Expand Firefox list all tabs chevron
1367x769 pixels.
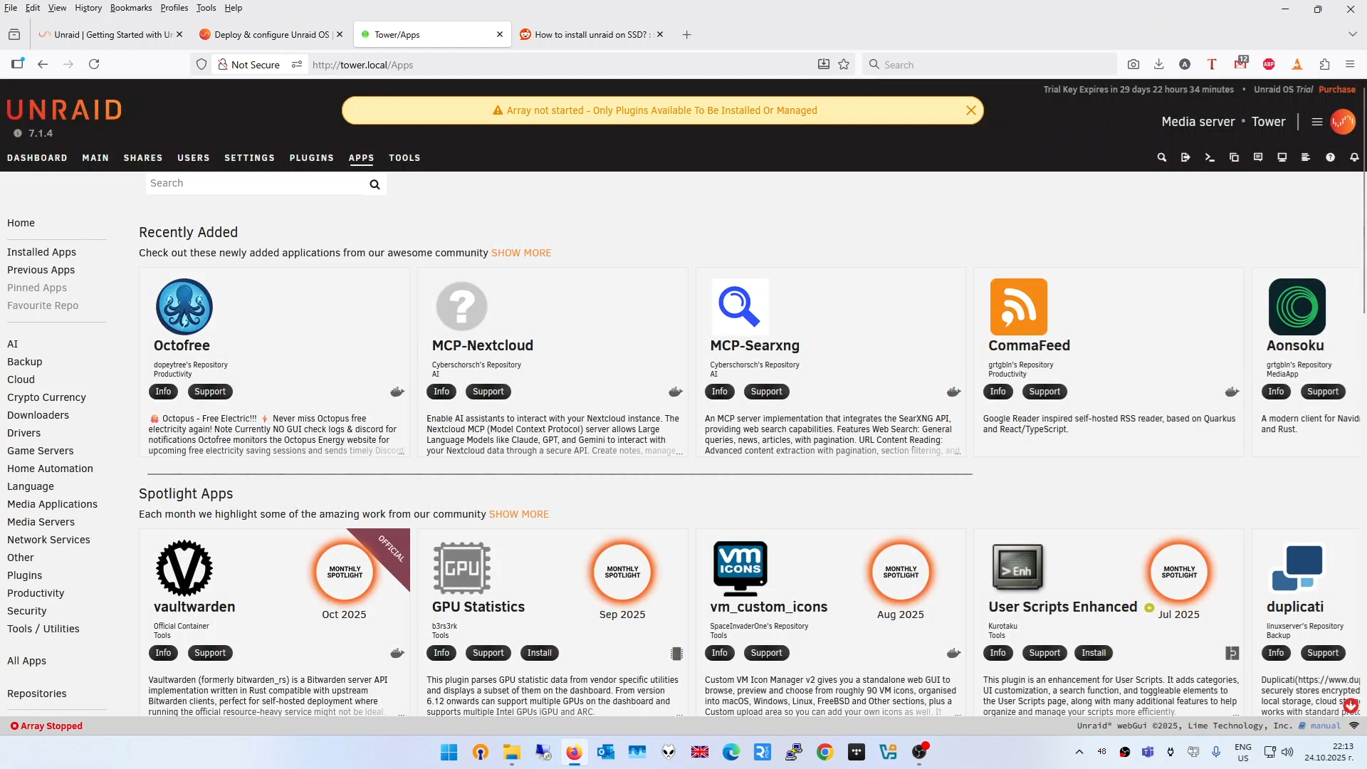(x=1352, y=34)
